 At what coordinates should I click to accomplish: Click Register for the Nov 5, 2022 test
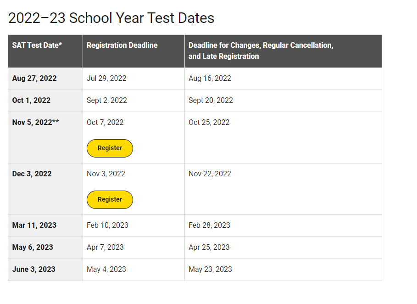[110, 148]
